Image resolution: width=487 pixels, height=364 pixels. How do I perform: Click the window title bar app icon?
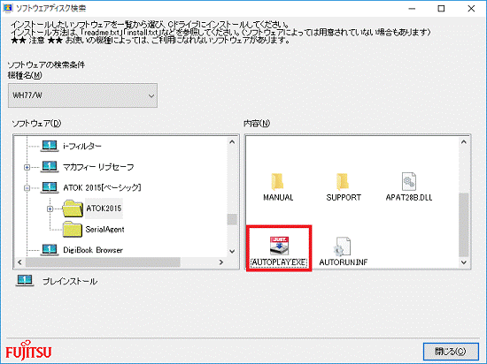point(7,8)
